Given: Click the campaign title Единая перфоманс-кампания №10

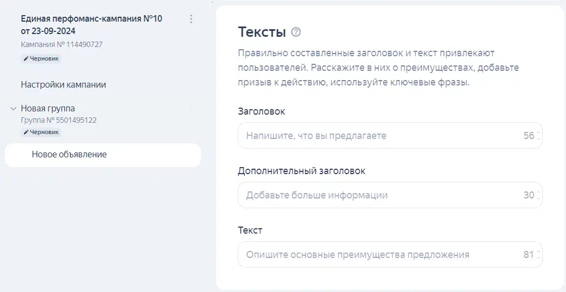Looking at the screenshot, I should 91,24.
